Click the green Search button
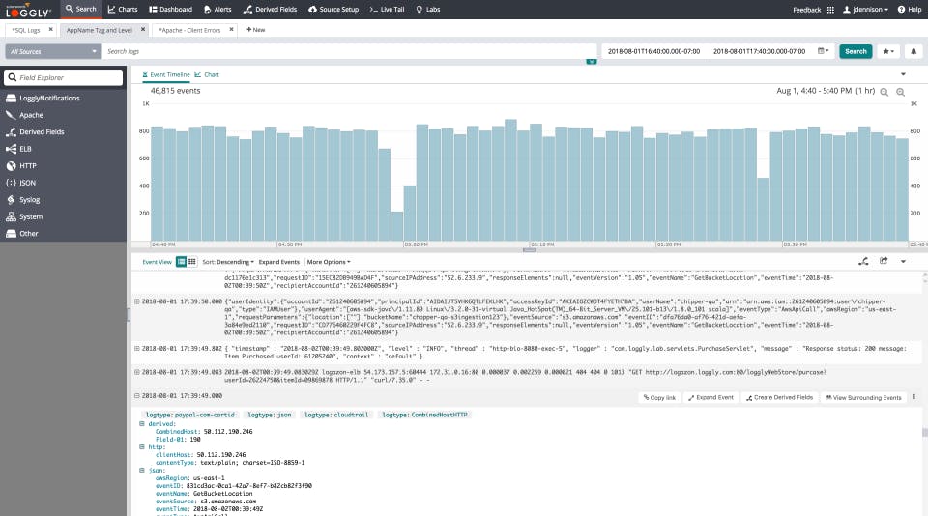This screenshot has width=928, height=516. [855, 51]
